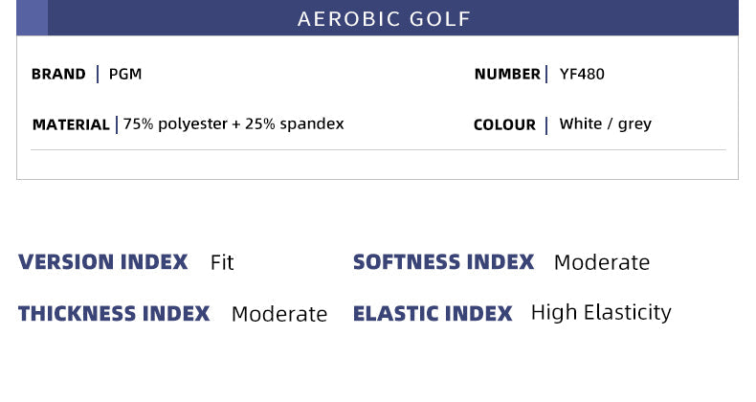This screenshot has width=756, height=402.
Task: Click the MATERIAL label
Action: 71,124
